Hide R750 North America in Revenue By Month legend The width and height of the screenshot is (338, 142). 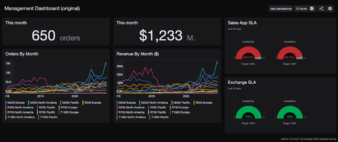point(131,112)
